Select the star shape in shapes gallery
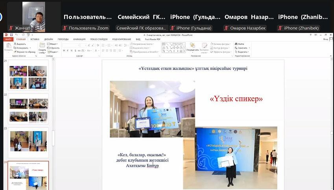The height and width of the screenshot is (190, 334). coord(181,51)
